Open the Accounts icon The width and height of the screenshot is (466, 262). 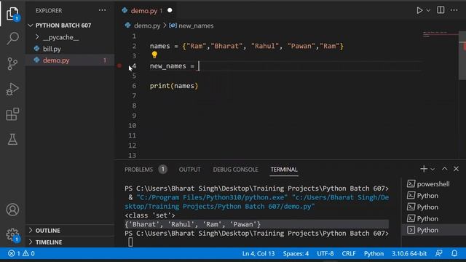[x=12, y=210]
